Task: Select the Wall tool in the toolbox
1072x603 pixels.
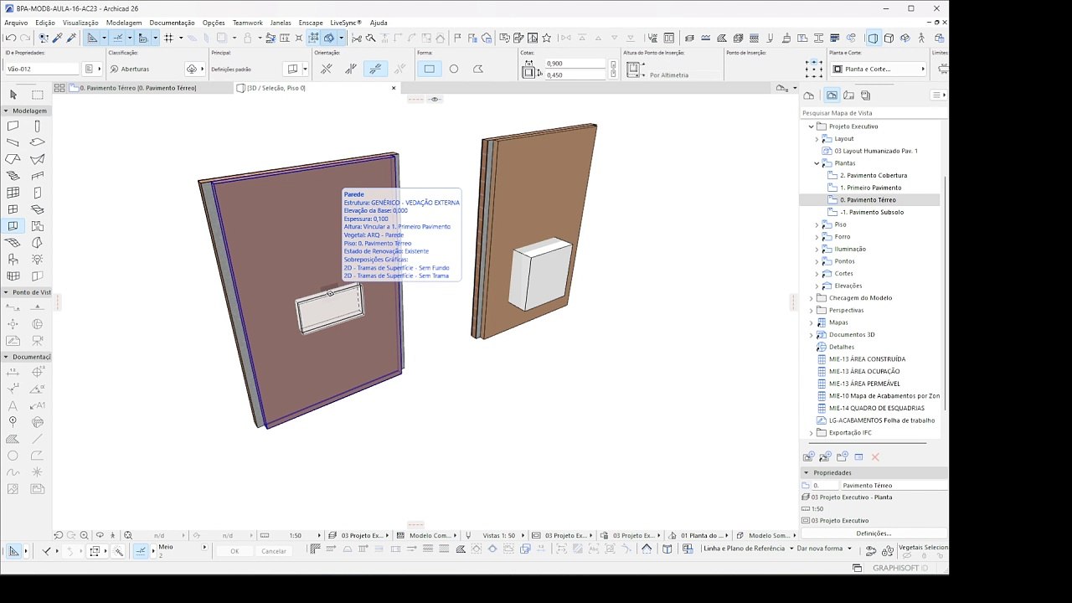Action: tap(13, 126)
